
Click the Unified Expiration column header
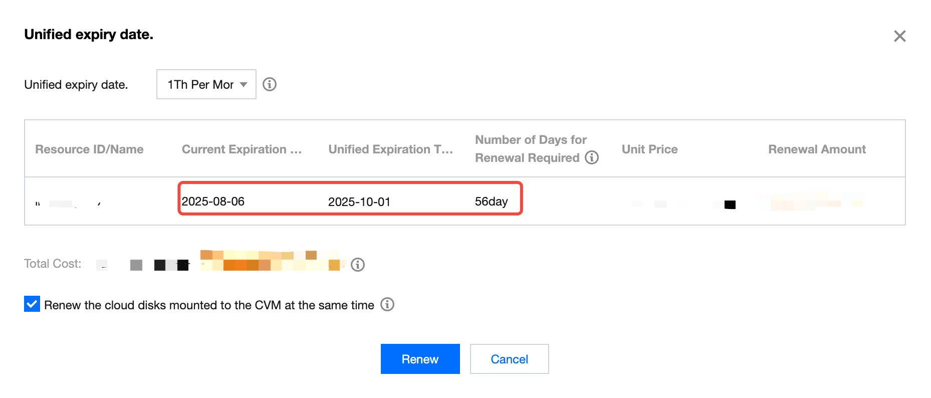click(390, 149)
